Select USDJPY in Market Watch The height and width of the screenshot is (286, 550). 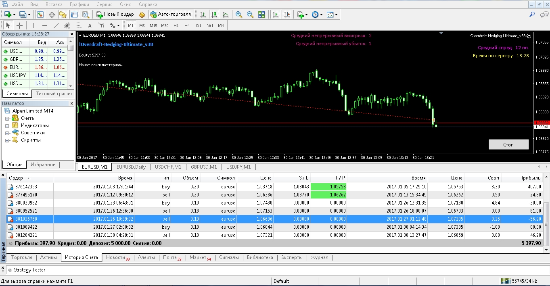point(35,75)
